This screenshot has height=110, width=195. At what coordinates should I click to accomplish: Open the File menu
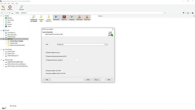[2, 3]
